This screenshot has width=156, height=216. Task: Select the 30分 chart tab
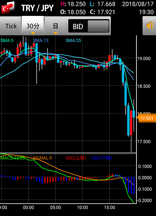click(x=33, y=26)
